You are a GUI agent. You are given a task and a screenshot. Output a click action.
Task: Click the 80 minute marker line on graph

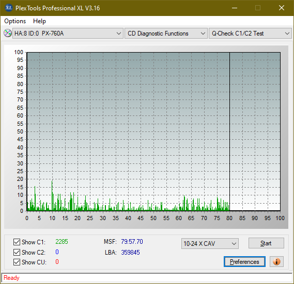(229, 131)
